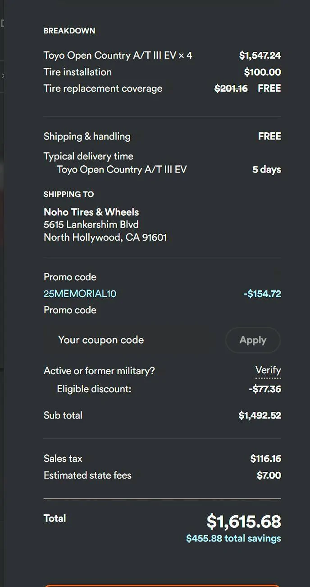
Task: Click the -$154.72 promo discount amount
Action: (262, 294)
